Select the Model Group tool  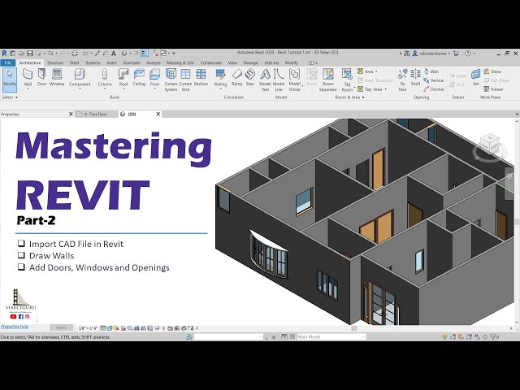pyautogui.click(x=294, y=80)
